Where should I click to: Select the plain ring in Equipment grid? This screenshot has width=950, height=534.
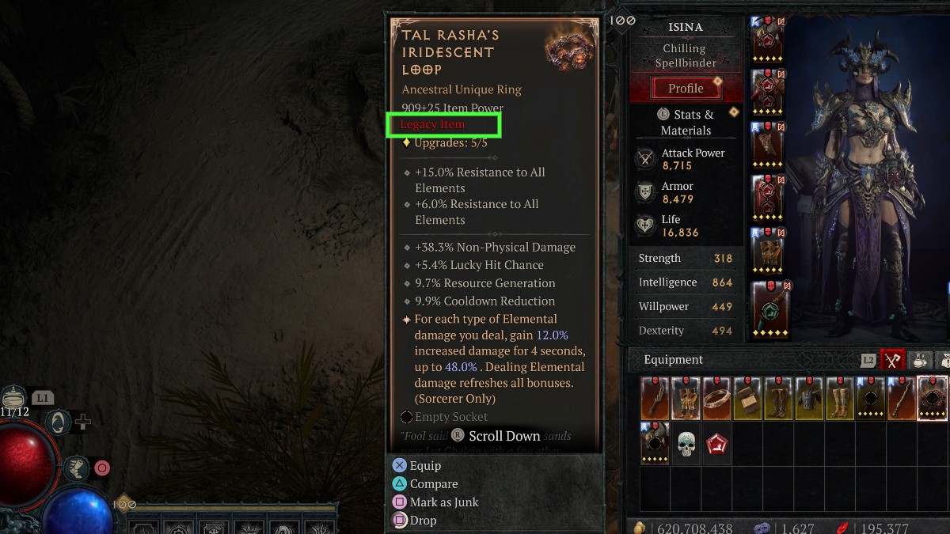click(717, 398)
